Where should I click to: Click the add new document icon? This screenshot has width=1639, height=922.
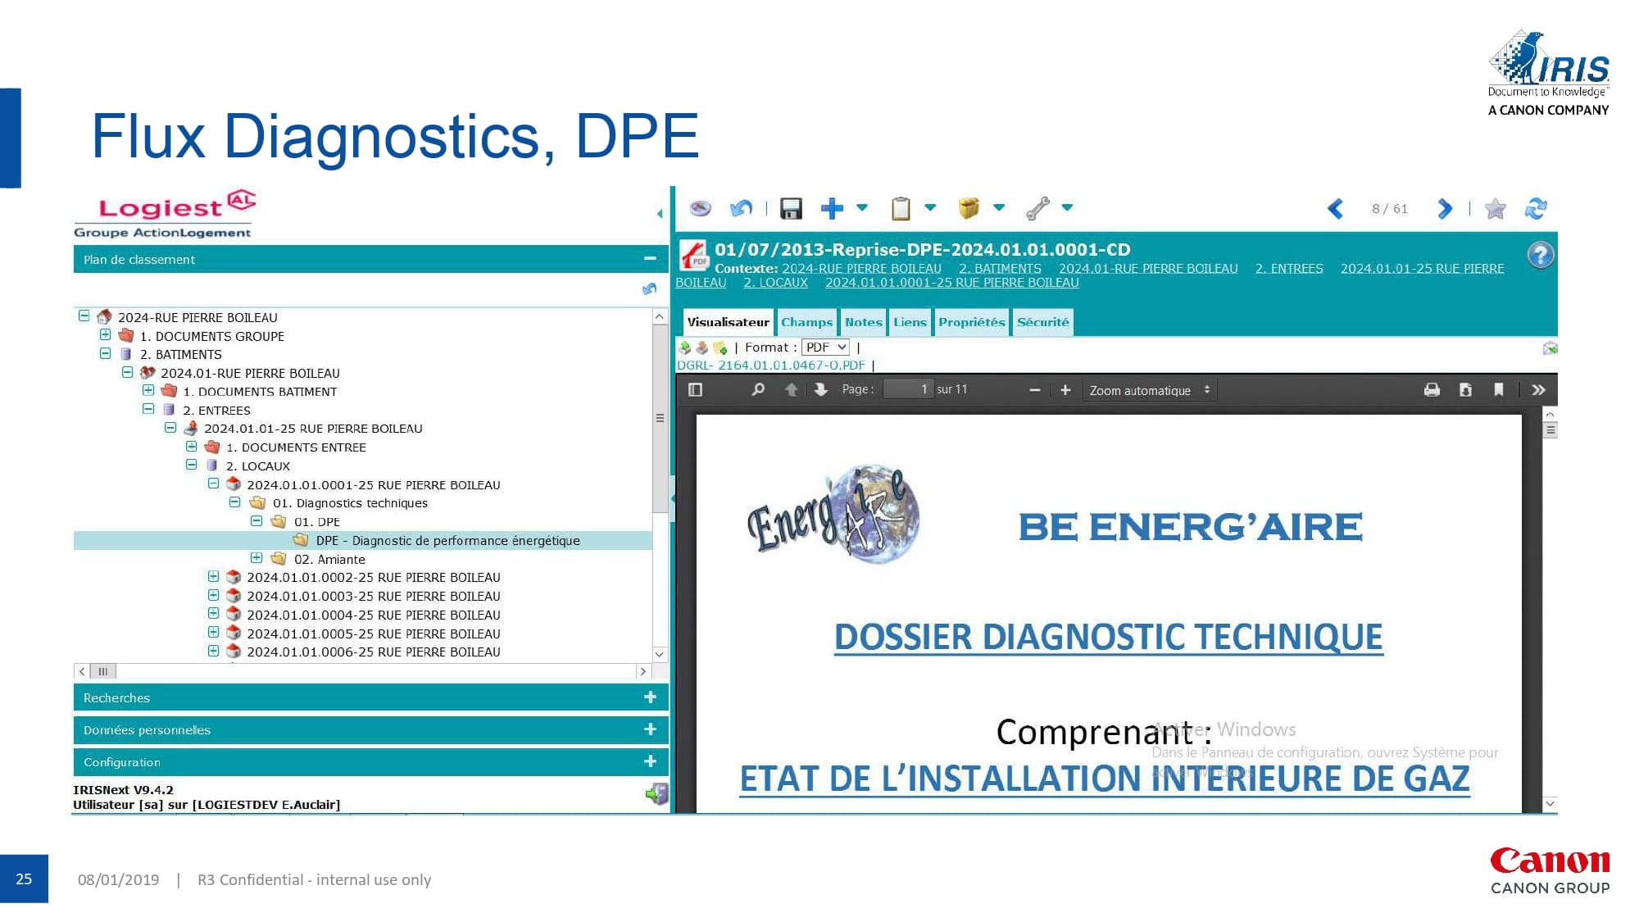click(x=838, y=208)
